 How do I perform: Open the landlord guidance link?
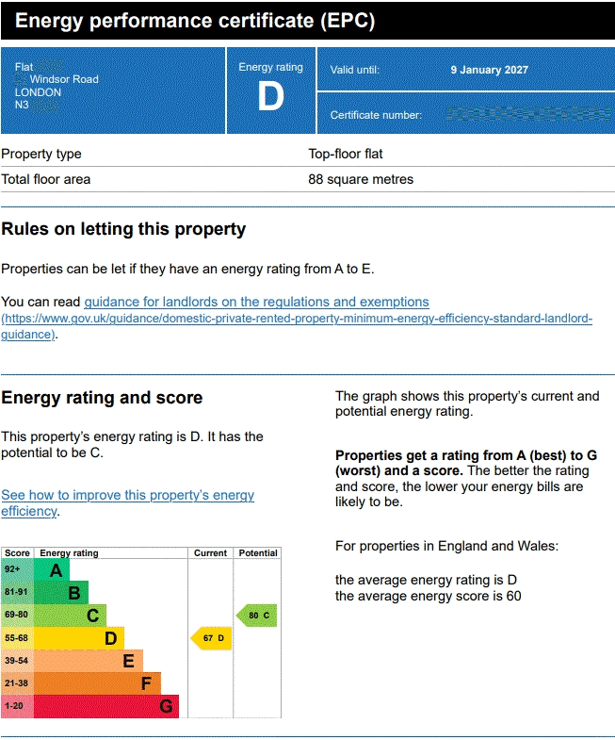point(256,302)
